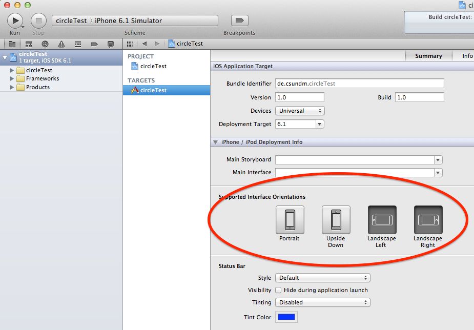The width and height of the screenshot is (474, 330).
Task: Open the Symbol navigator icon
Action: click(x=29, y=44)
